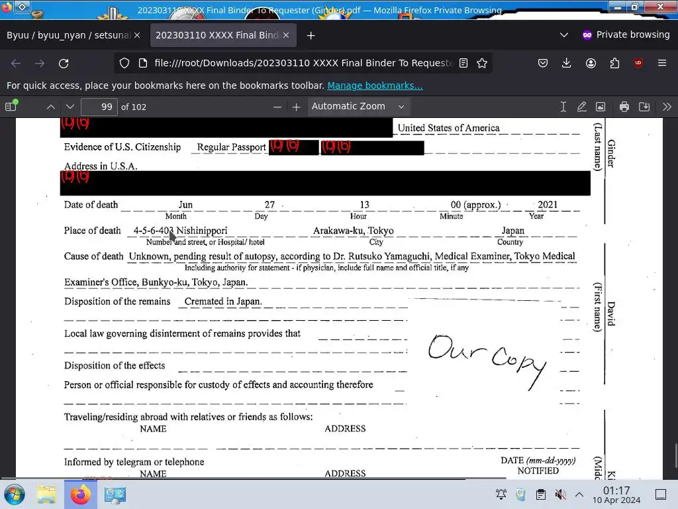Open Firefox downloads panel
Screen dimensions: 678x509
(567, 63)
